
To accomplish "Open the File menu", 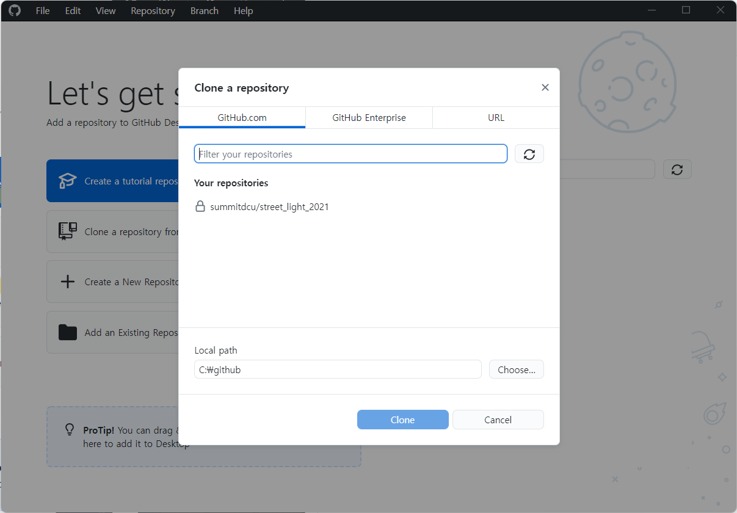I will coord(43,11).
